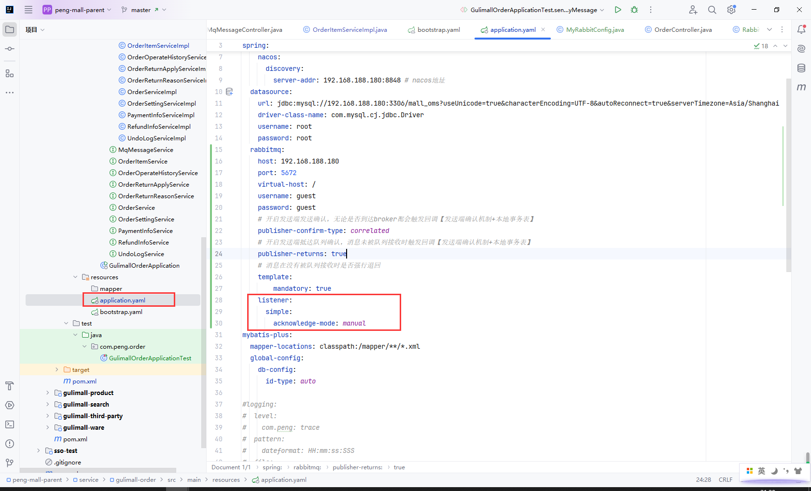Run GulimallOrderApplicationTest with the green Run button
This screenshot has height=491, width=811.
coord(618,10)
